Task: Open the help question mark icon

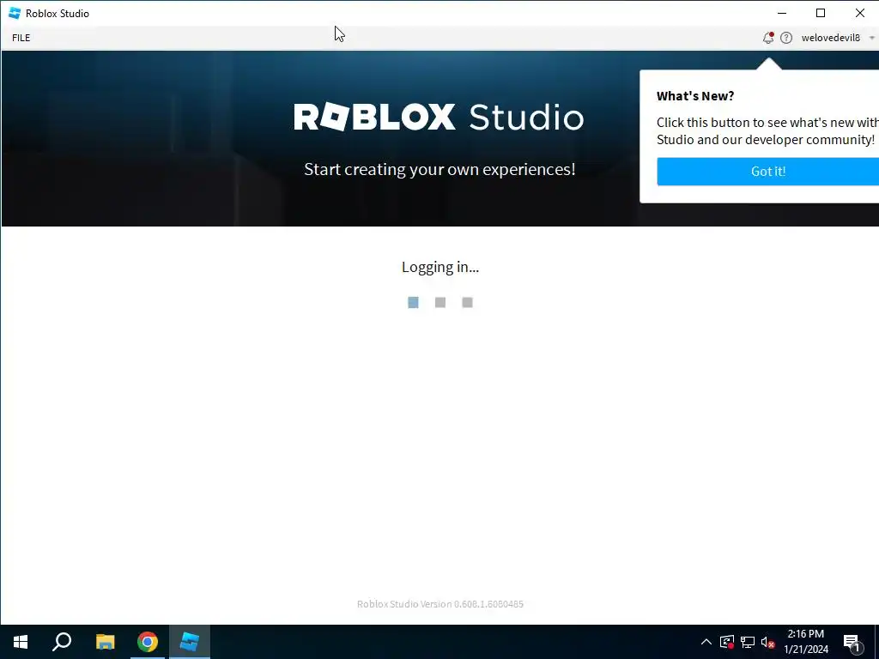Action: click(786, 38)
